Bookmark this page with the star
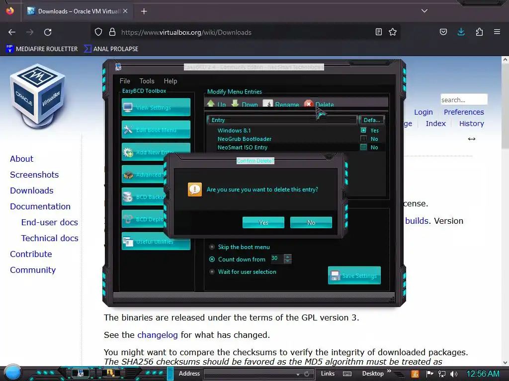The image size is (509, 381). [393, 32]
